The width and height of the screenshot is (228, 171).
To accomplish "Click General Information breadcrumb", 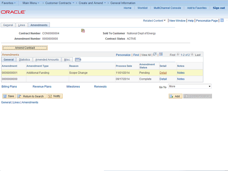I will [123, 3].
